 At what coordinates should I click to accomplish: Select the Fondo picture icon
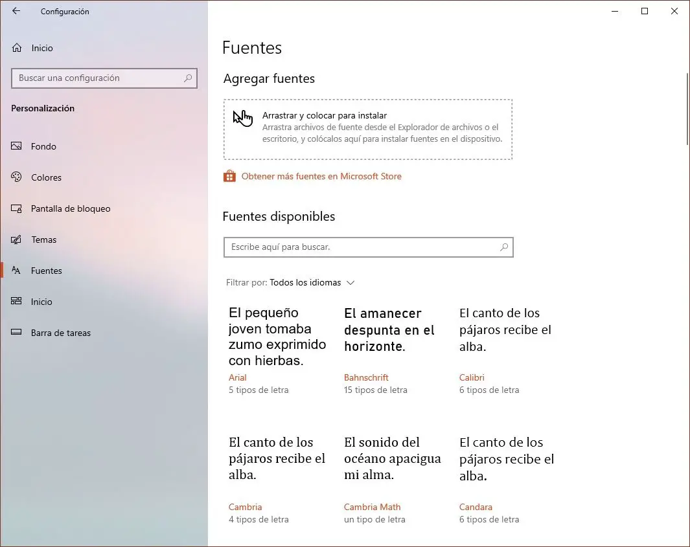(x=16, y=146)
